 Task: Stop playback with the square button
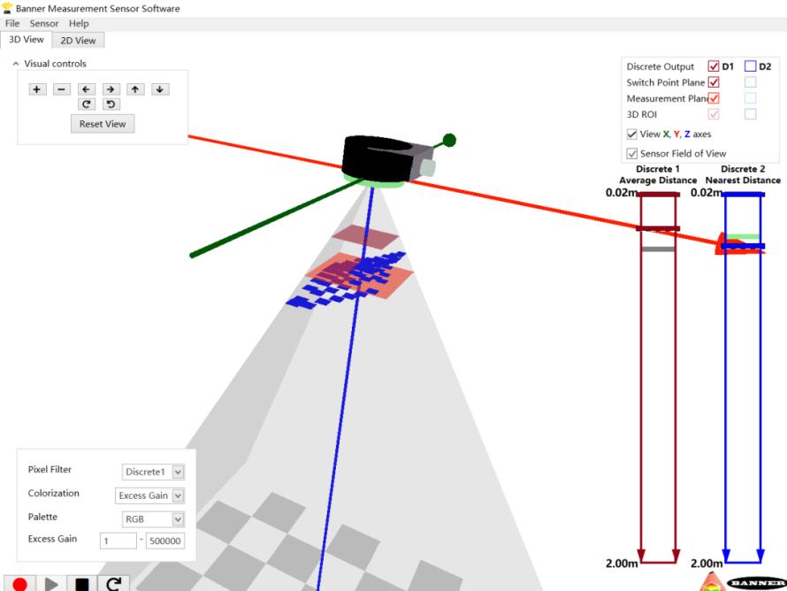tap(82, 584)
